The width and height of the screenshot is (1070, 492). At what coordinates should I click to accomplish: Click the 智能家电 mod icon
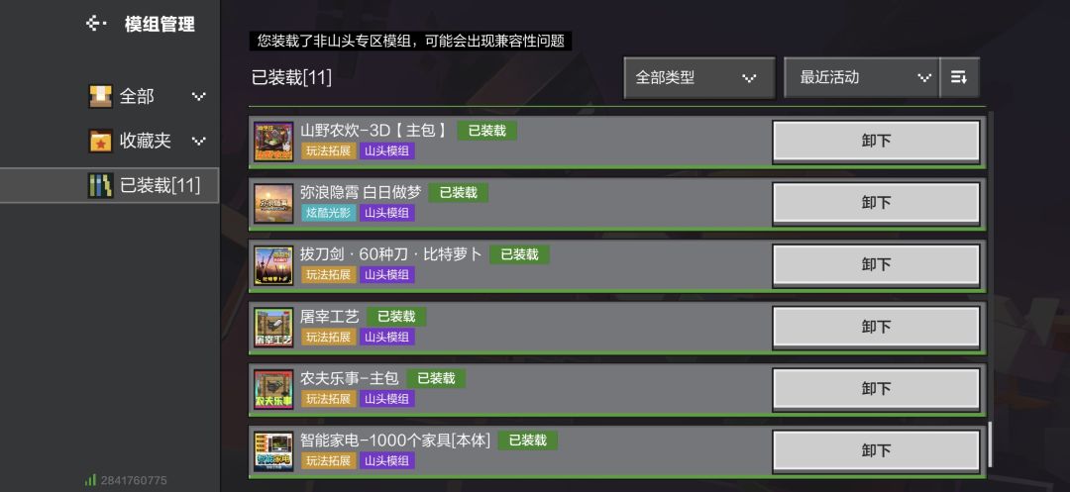click(273, 451)
